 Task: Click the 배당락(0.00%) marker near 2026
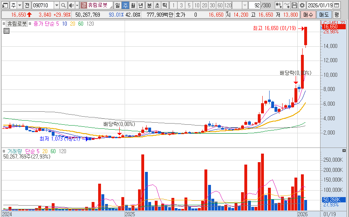coord(295,73)
